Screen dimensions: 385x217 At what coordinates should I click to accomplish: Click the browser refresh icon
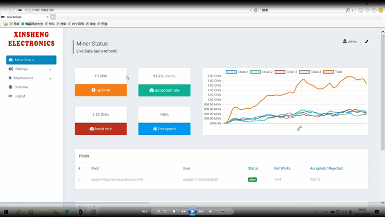[255, 10]
